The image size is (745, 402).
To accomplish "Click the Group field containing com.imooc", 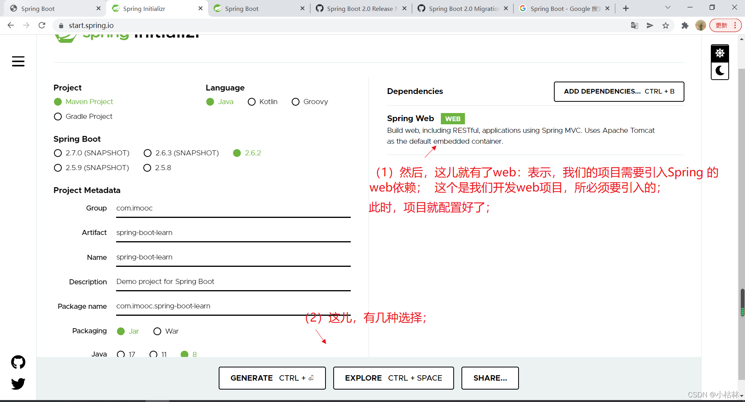I will (x=233, y=209).
